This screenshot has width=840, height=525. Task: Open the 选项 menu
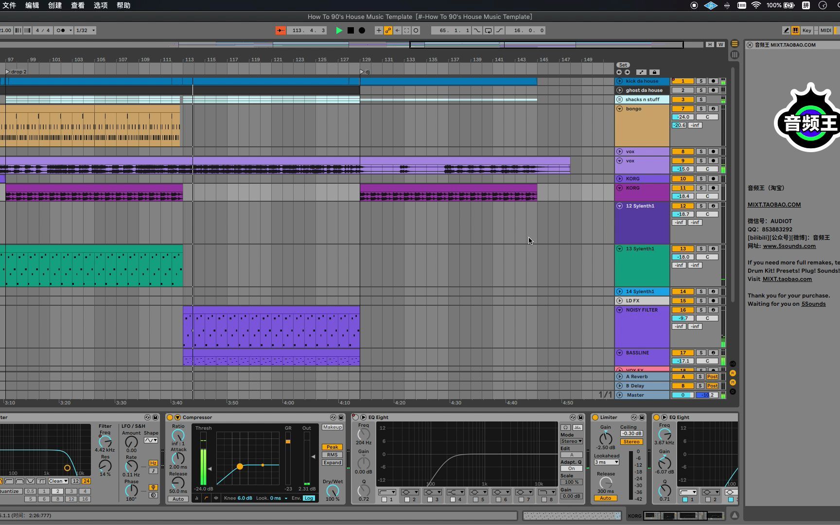[101, 5]
